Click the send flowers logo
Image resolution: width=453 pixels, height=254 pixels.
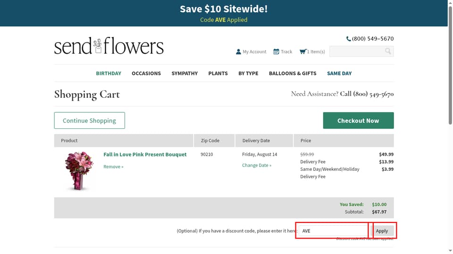109,46
